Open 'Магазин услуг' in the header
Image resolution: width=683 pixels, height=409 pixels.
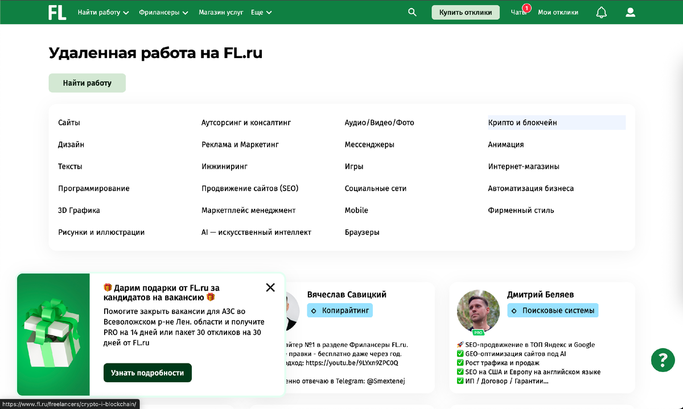pos(221,12)
